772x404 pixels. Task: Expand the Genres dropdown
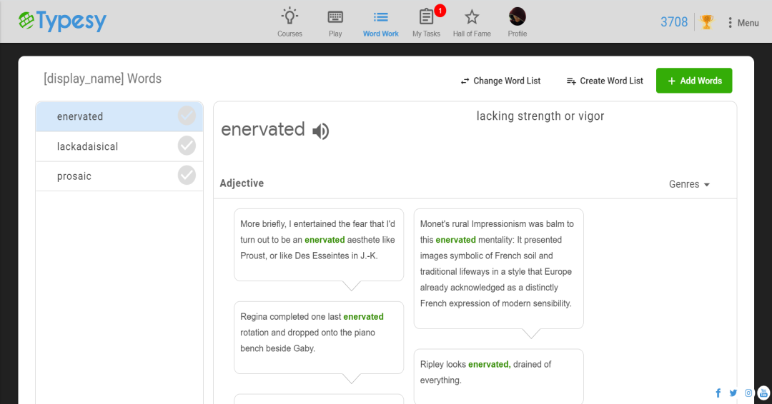(x=689, y=184)
